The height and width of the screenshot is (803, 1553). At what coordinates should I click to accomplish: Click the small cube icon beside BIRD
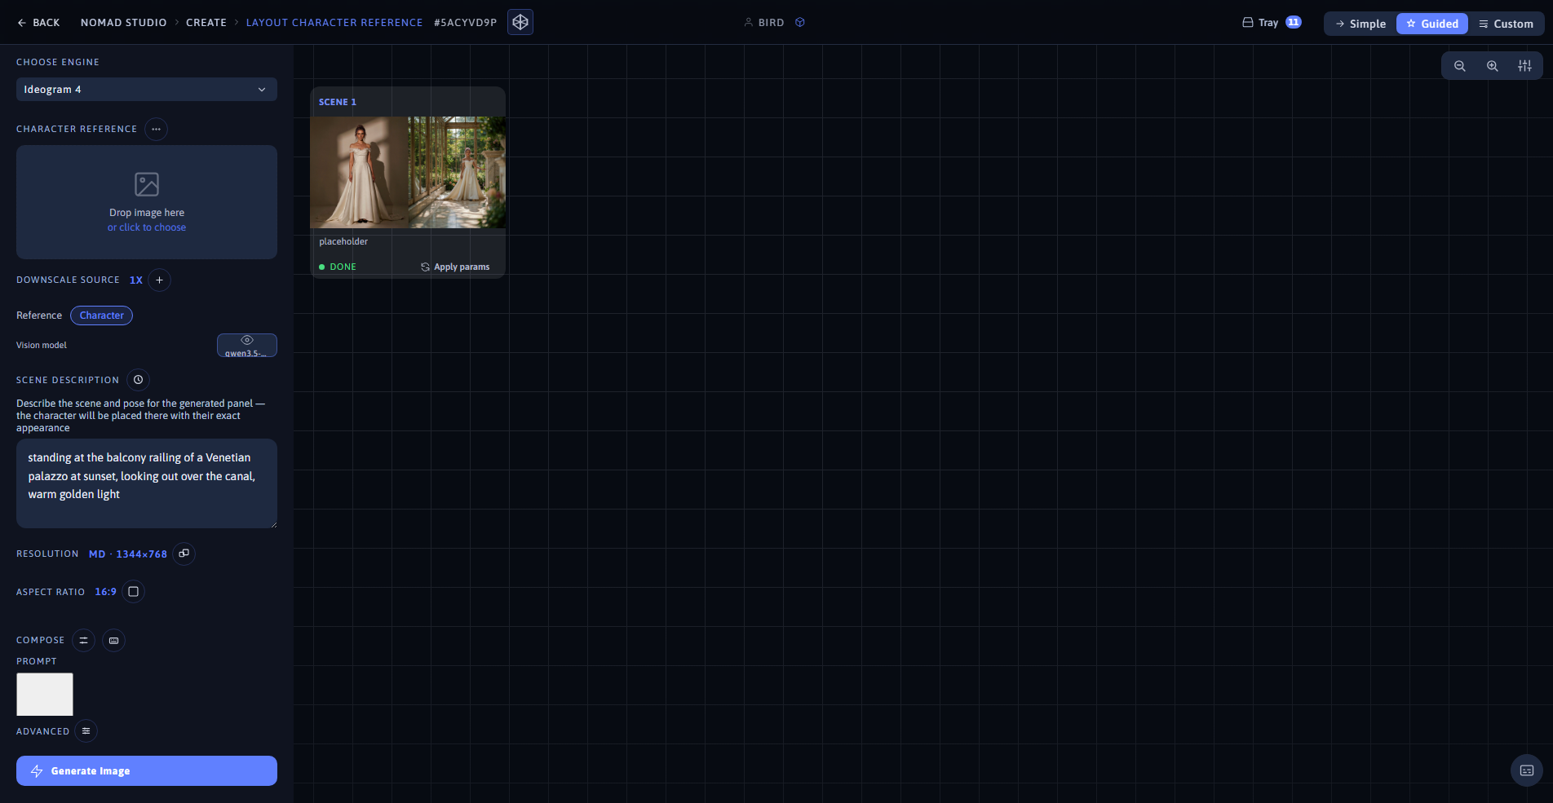pyautogui.click(x=800, y=23)
